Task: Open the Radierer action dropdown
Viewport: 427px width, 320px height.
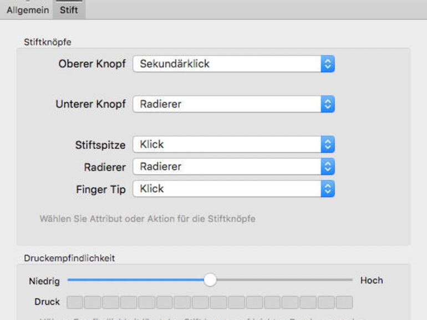Action: [x=227, y=167]
